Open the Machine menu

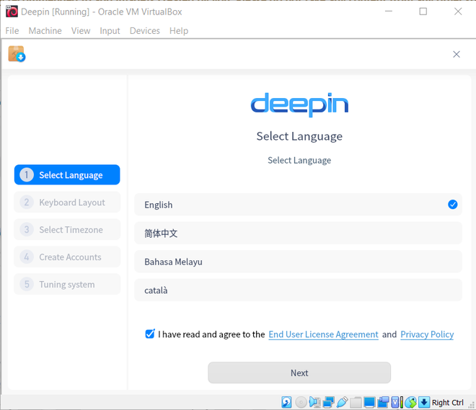45,31
